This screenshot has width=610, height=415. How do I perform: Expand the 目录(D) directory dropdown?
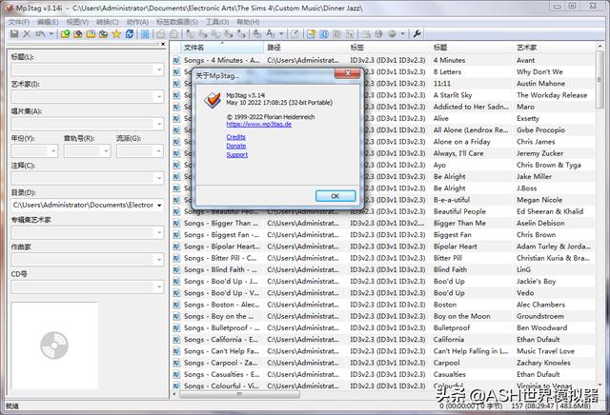tap(159, 206)
